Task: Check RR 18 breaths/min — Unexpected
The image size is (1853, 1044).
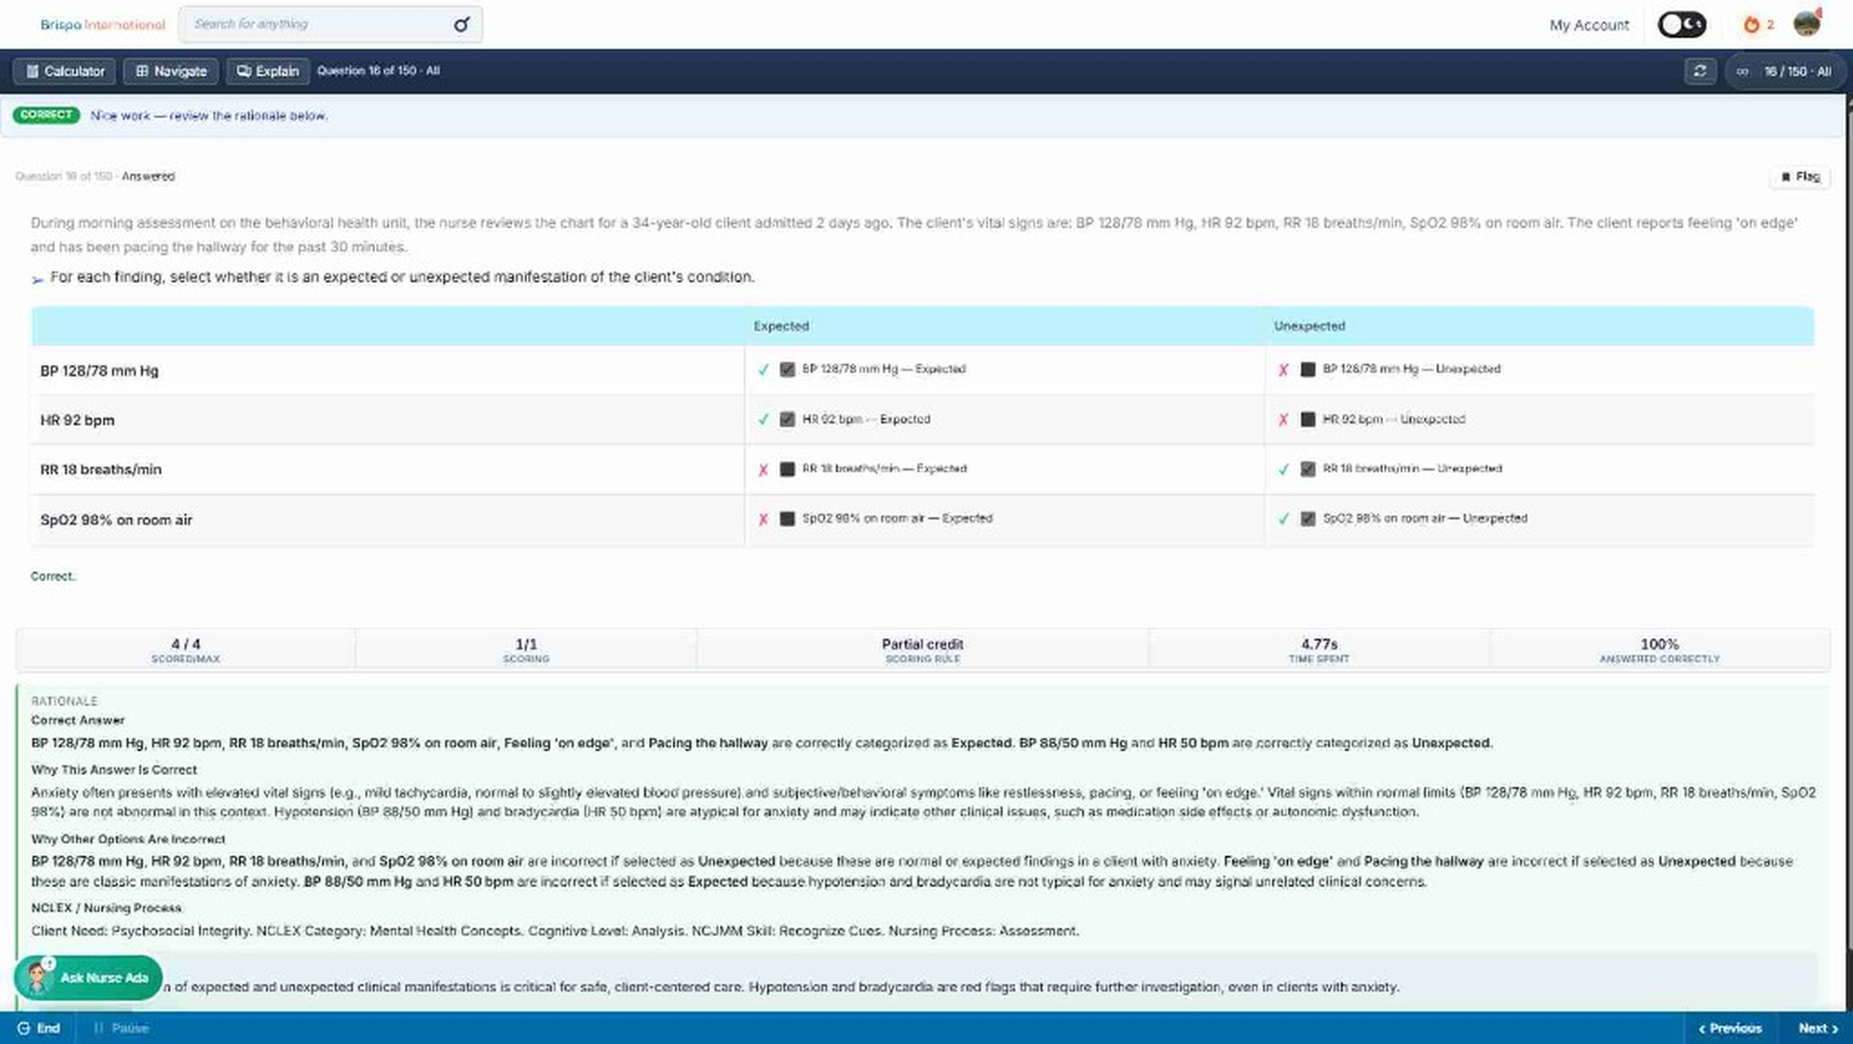Action: pos(1307,469)
